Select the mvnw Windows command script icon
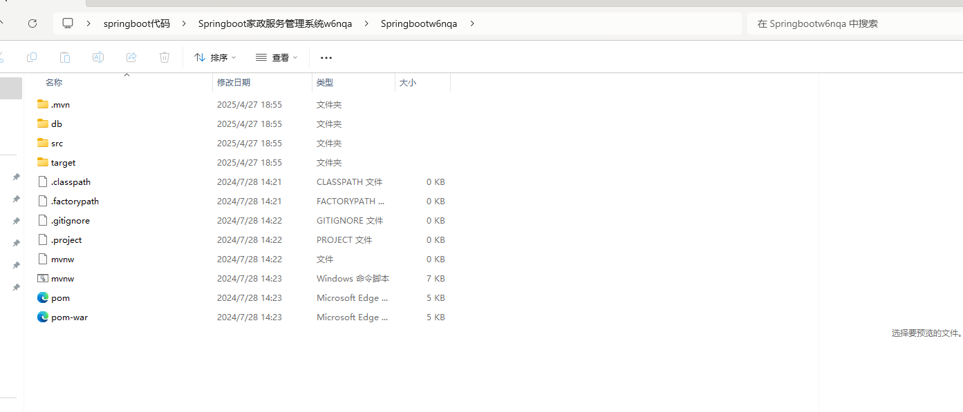 [43, 278]
